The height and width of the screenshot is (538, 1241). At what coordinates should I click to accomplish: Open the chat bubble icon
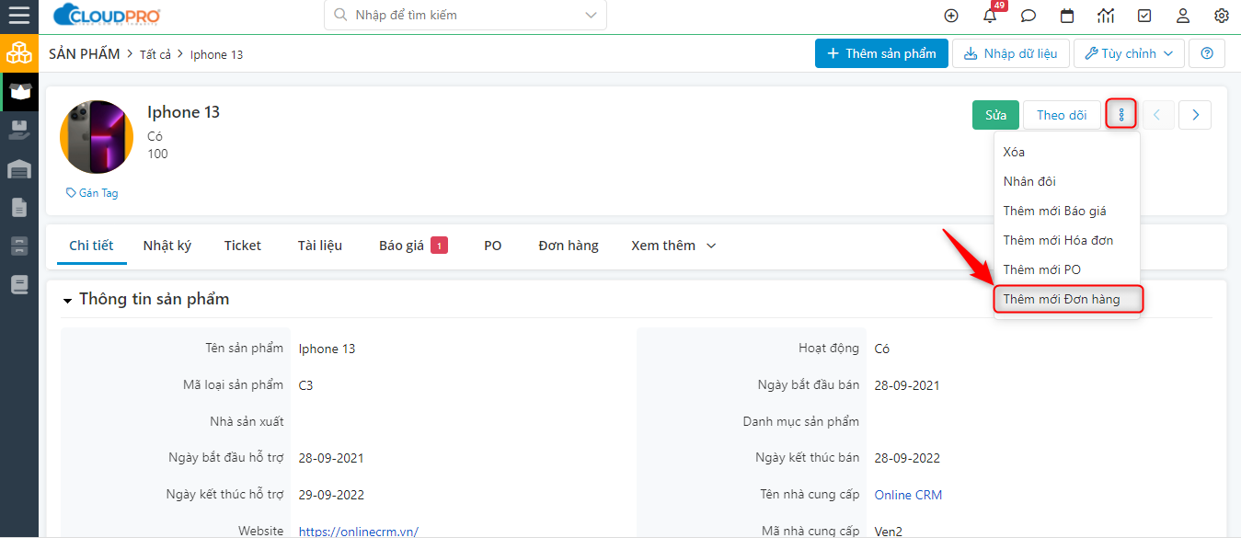coord(1028,16)
